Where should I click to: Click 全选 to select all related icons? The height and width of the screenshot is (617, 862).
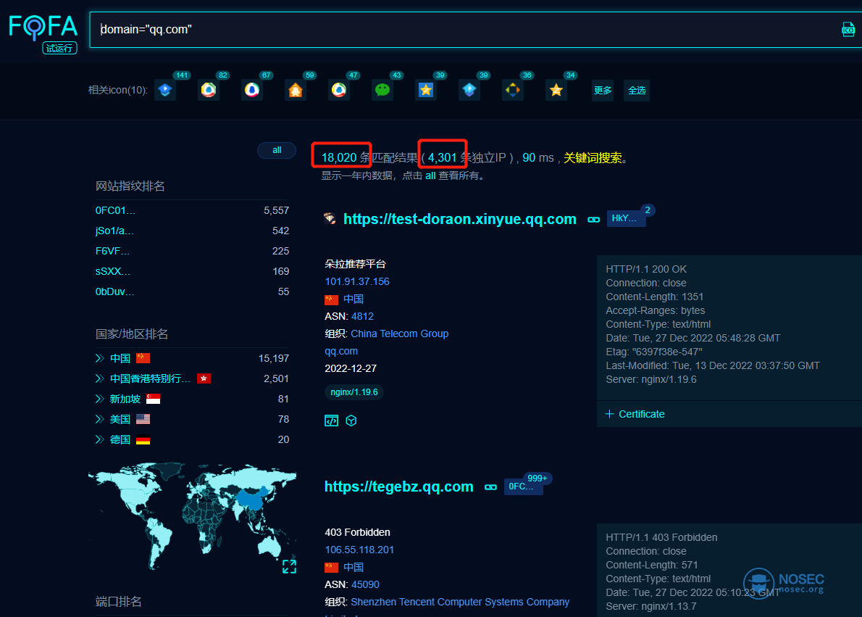(637, 90)
